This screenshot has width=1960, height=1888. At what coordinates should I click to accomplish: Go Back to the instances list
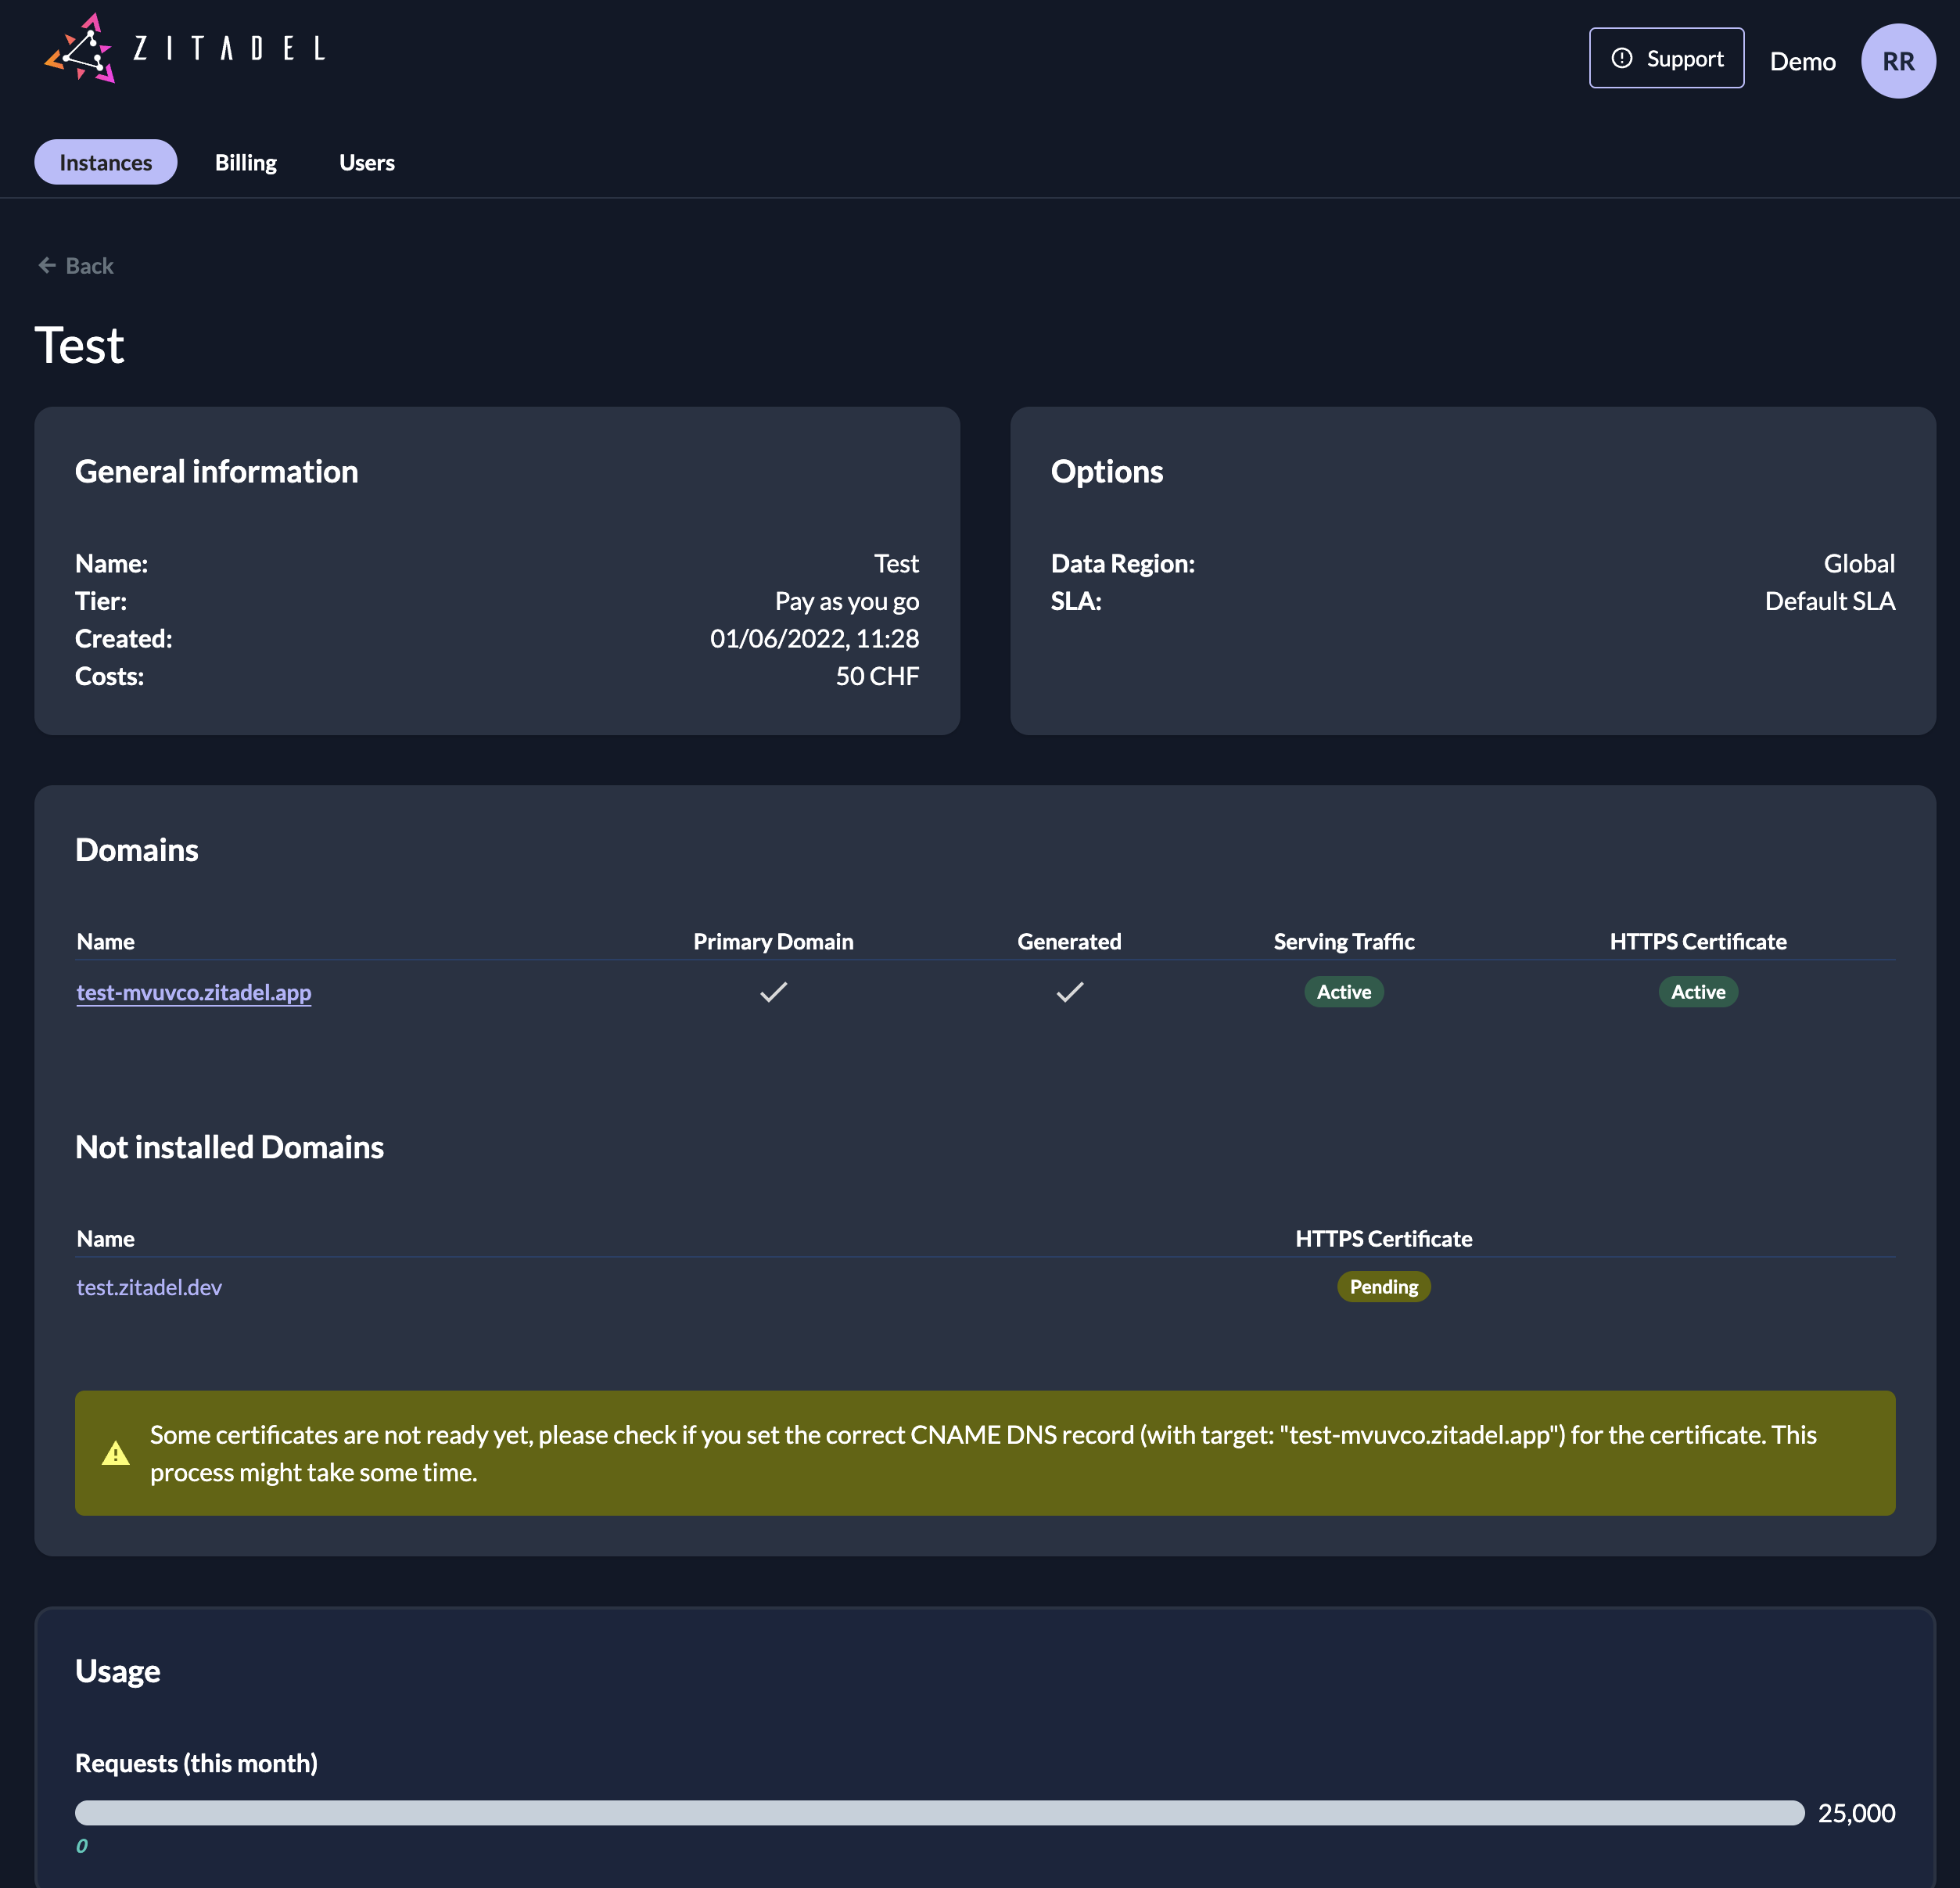(x=76, y=265)
